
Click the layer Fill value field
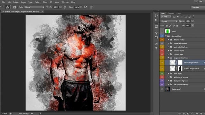pos(188,26)
